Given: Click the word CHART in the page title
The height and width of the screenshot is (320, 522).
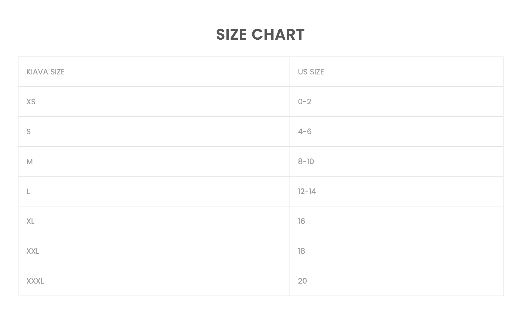Looking at the screenshot, I should (x=278, y=35).
